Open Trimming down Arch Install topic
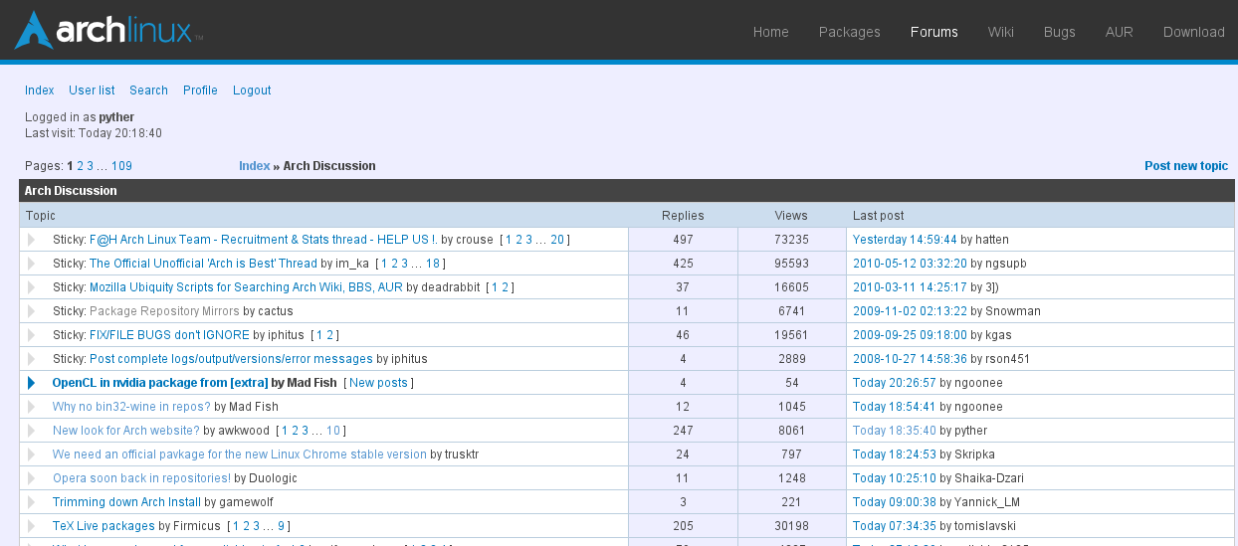Viewport: 1238px width, 546px height. pos(126,502)
